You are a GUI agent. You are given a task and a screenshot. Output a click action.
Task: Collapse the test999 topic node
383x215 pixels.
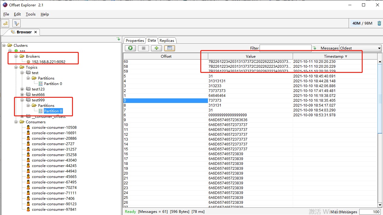pyautogui.click(x=22, y=100)
